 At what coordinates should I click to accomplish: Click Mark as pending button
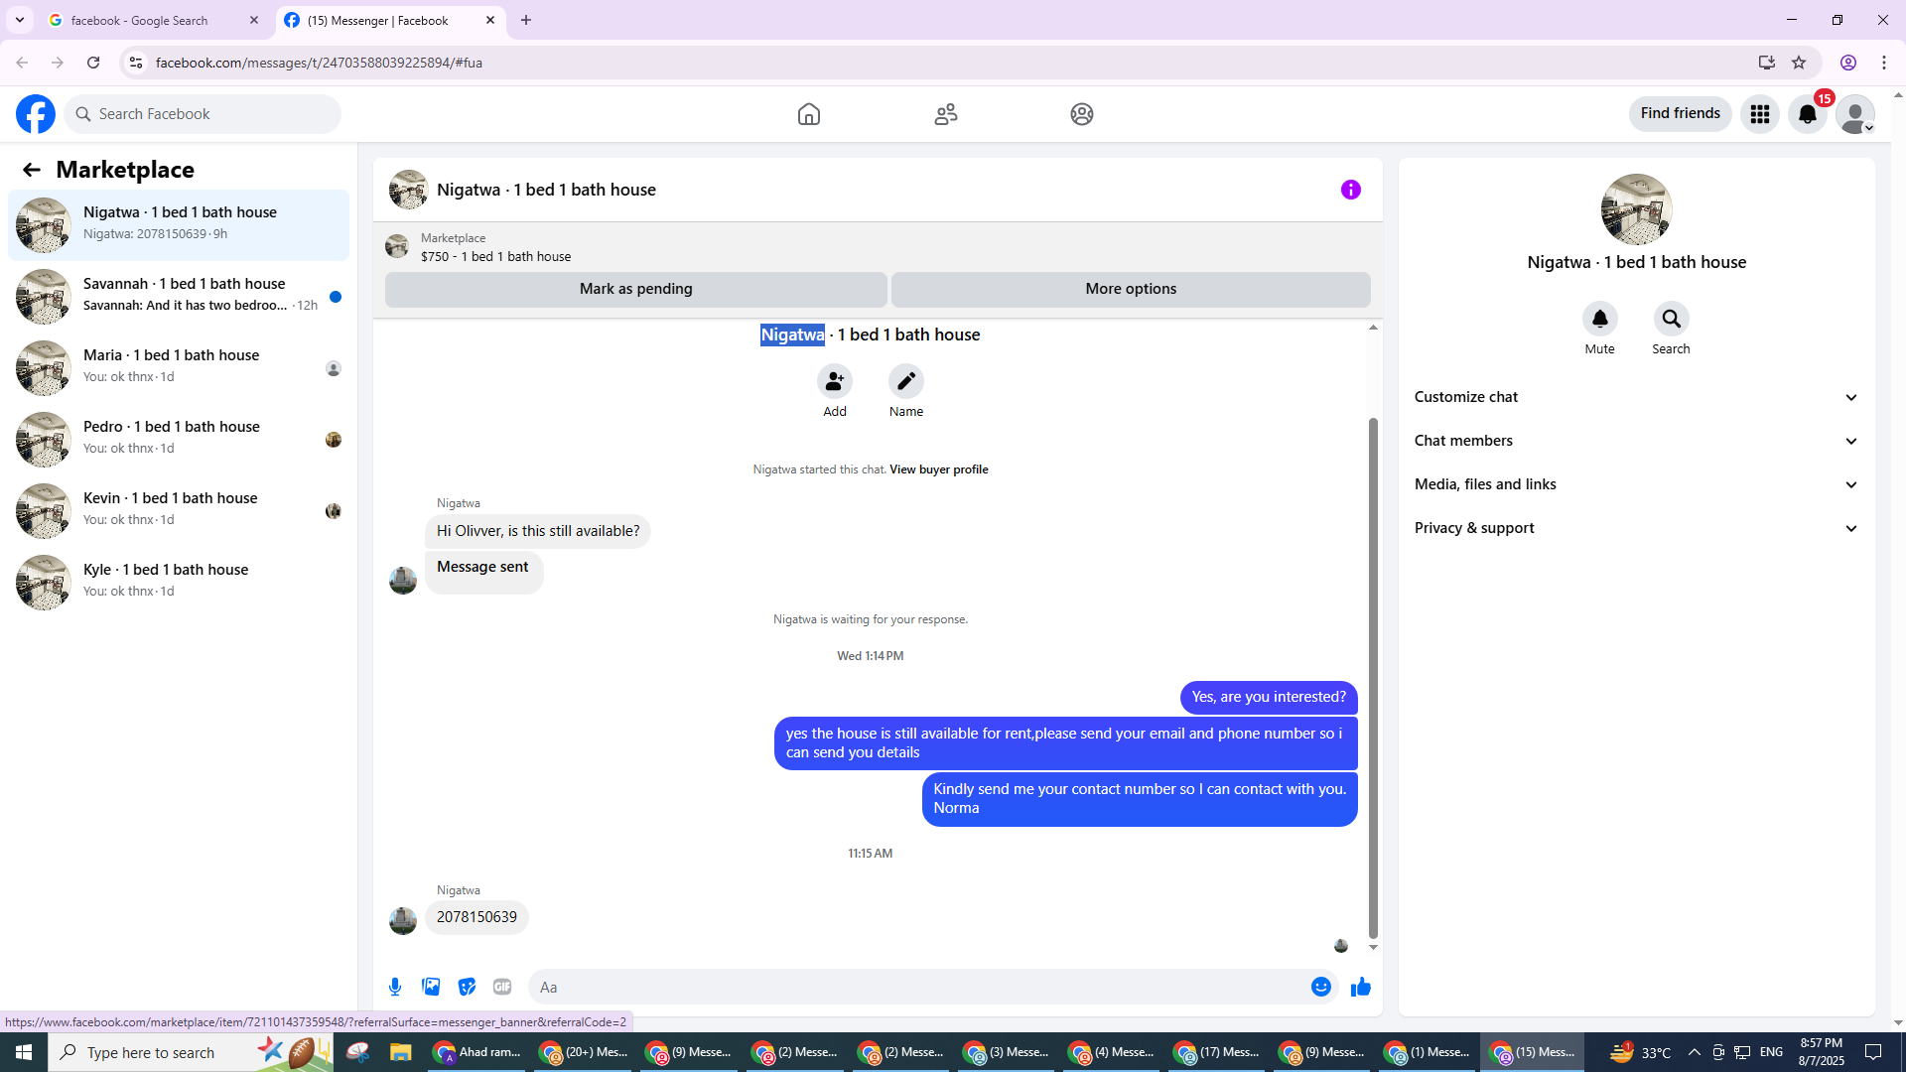[x=636, y=289]
